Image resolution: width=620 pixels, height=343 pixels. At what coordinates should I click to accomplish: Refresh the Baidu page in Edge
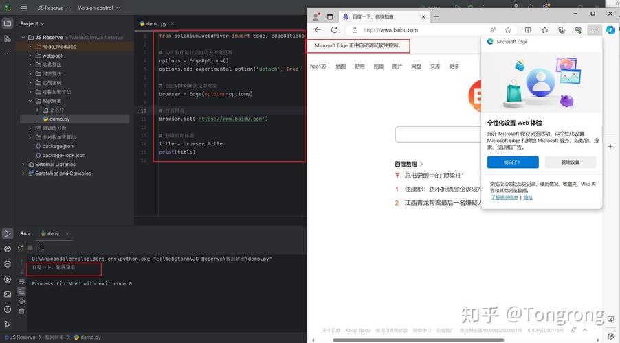coord(335,30)
